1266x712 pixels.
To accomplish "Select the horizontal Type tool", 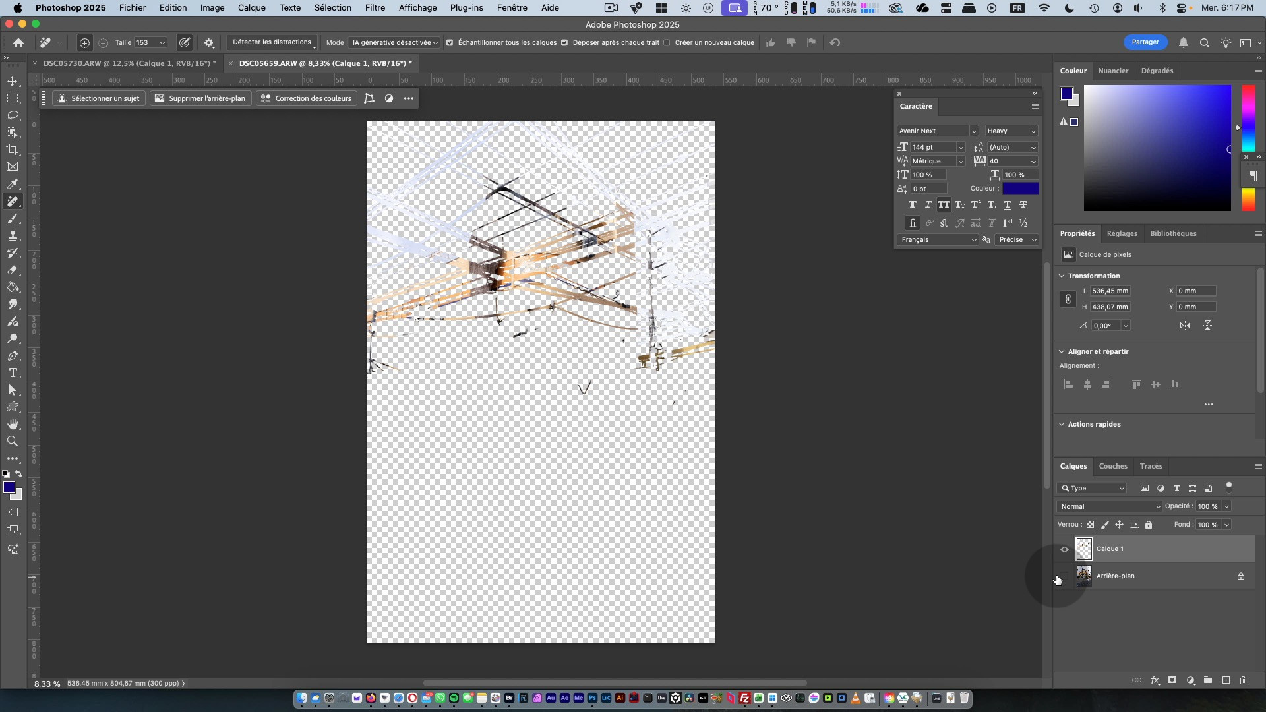I will point(13,373).
